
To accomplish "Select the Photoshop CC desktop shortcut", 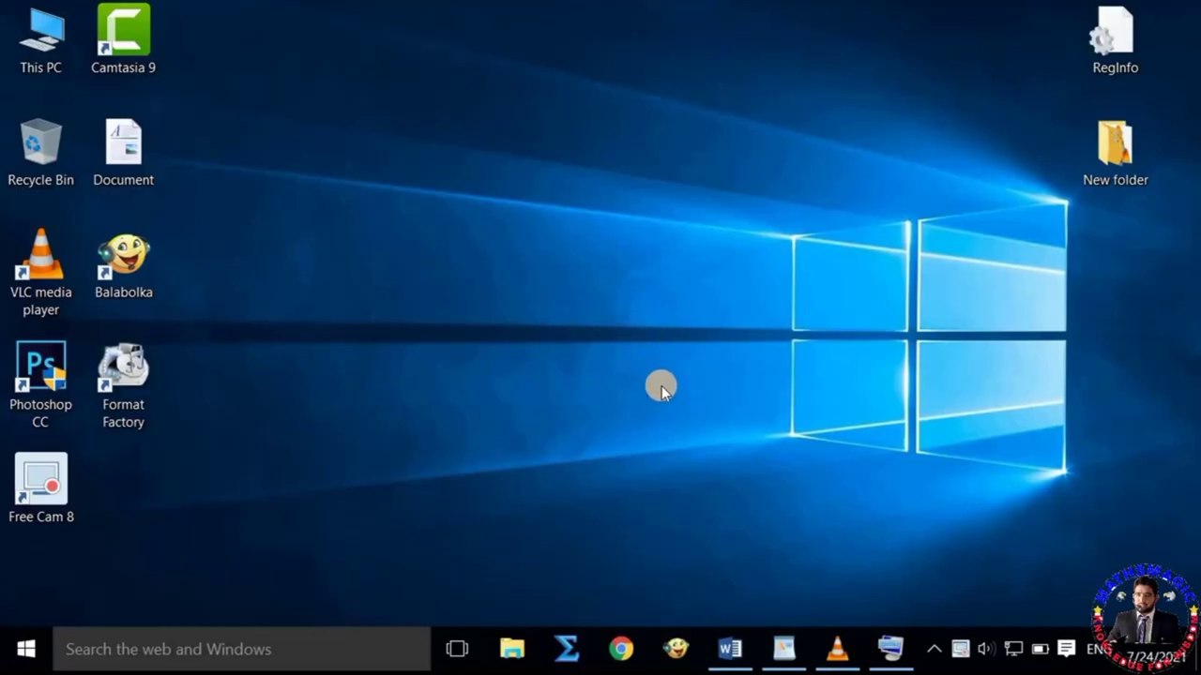I will point(40,385).
